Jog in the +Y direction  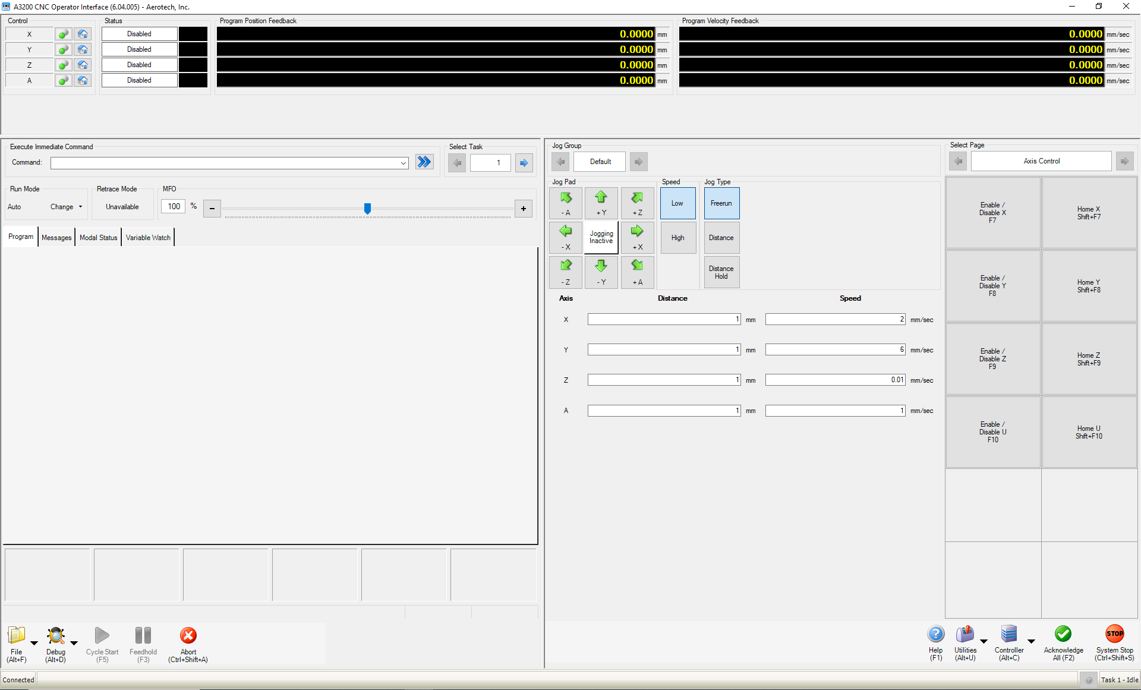point(601,203)
